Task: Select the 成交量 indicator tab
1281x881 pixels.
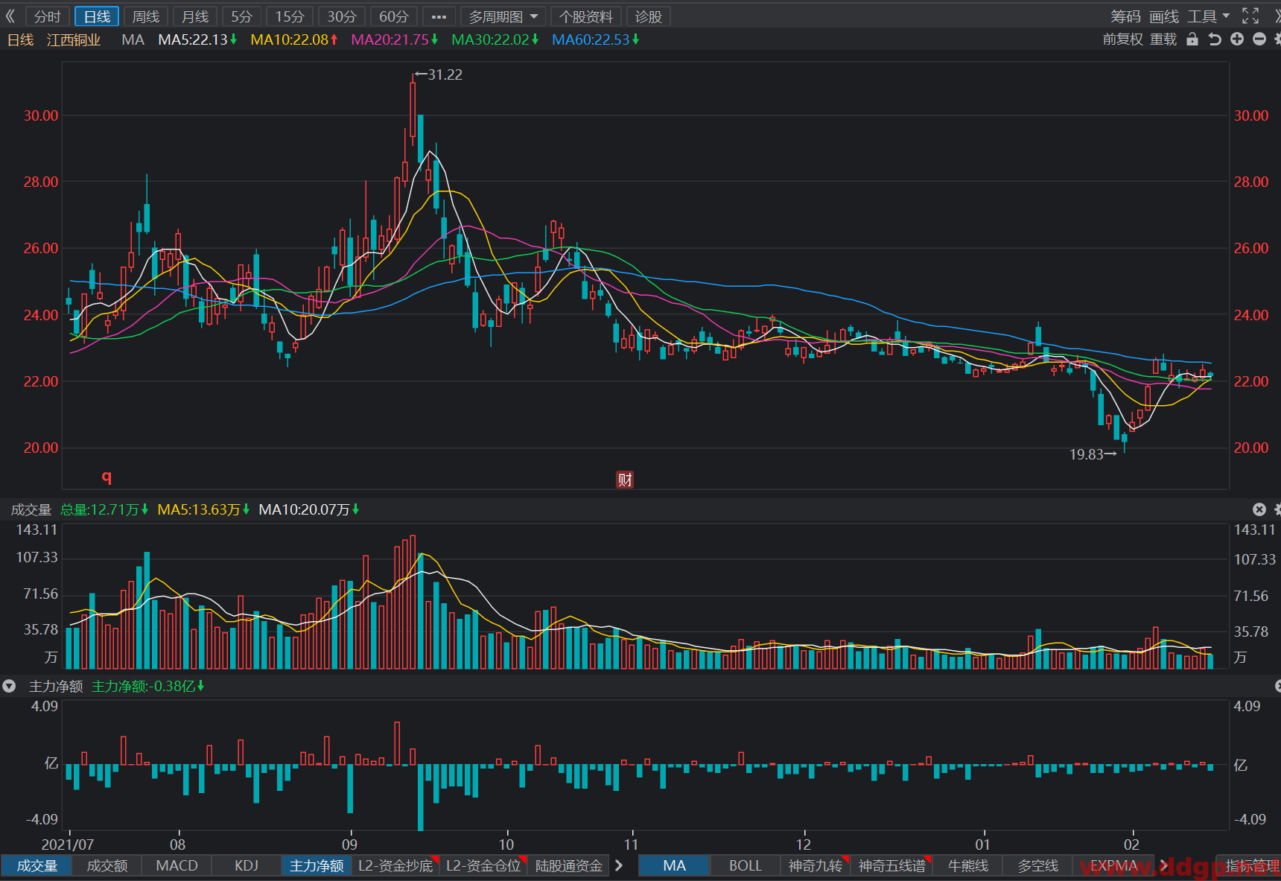Action: tap(37, 865)
